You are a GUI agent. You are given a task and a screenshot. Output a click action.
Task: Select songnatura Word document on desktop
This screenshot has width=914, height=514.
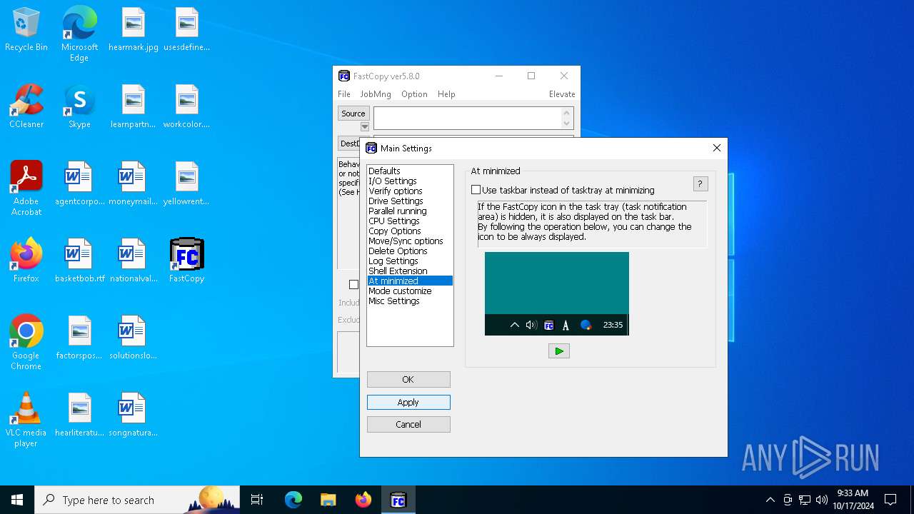coord(134,415)
